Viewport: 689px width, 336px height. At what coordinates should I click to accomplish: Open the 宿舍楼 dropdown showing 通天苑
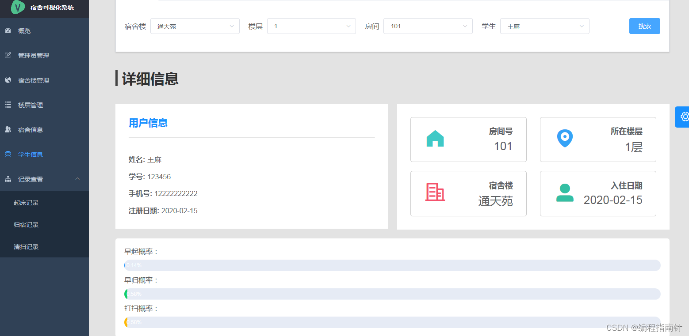(x=195, y=26)
